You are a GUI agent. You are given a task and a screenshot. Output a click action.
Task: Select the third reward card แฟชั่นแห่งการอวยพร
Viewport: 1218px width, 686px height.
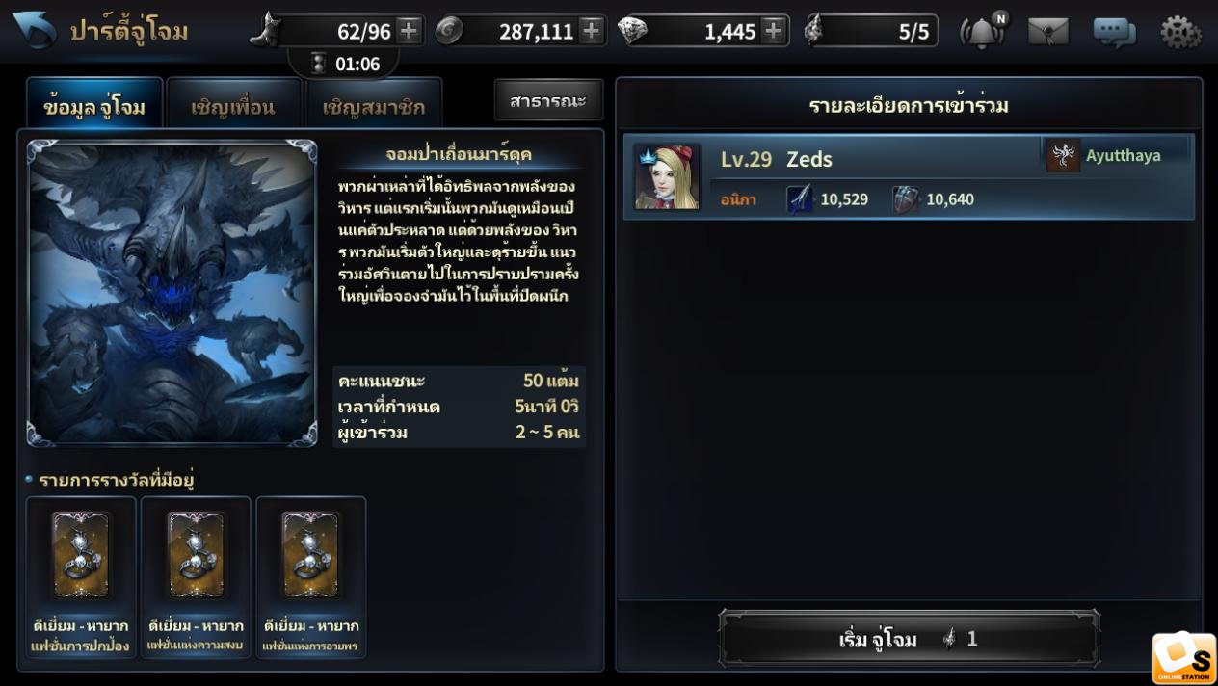[x=311, y=577]
